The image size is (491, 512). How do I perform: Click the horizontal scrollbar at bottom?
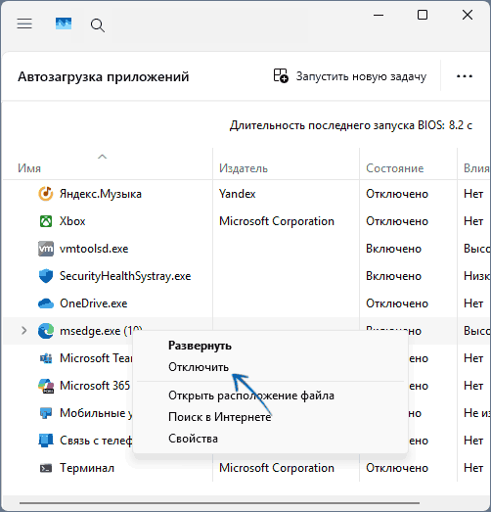219,503
